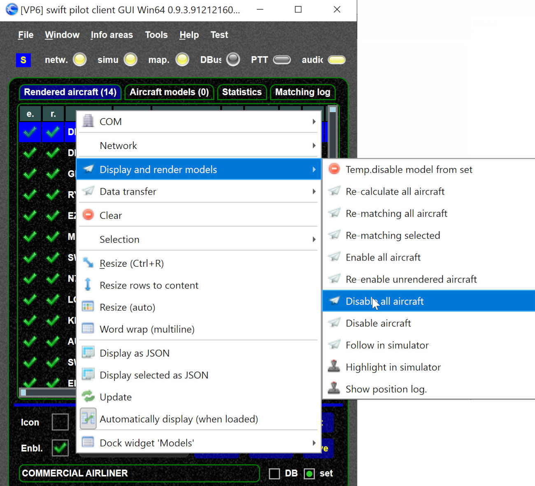Check the Icon checkbox

click(x=60, y=422)
